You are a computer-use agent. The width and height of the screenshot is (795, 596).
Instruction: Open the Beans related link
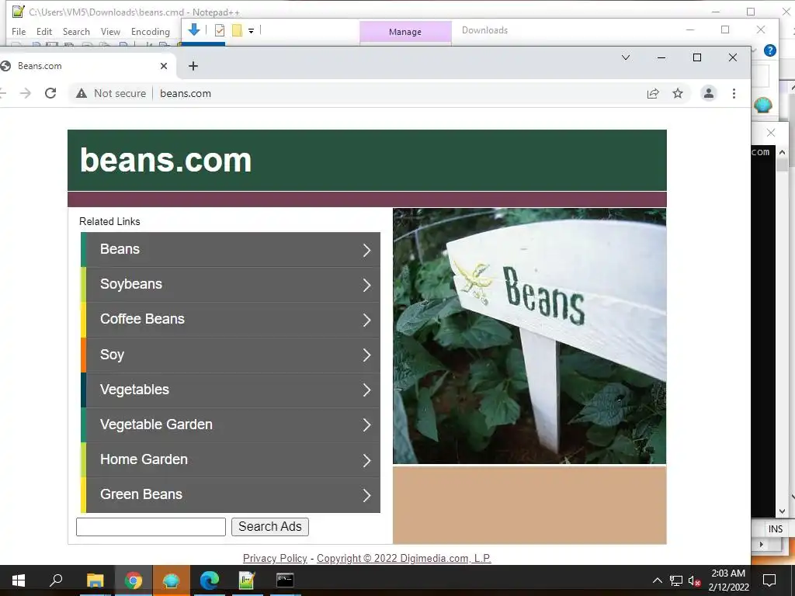pos(230,249)
